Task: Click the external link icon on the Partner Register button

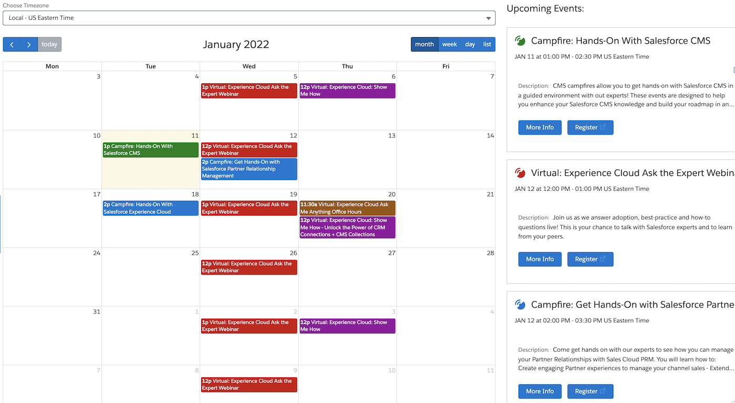Action: click(603, 391)
